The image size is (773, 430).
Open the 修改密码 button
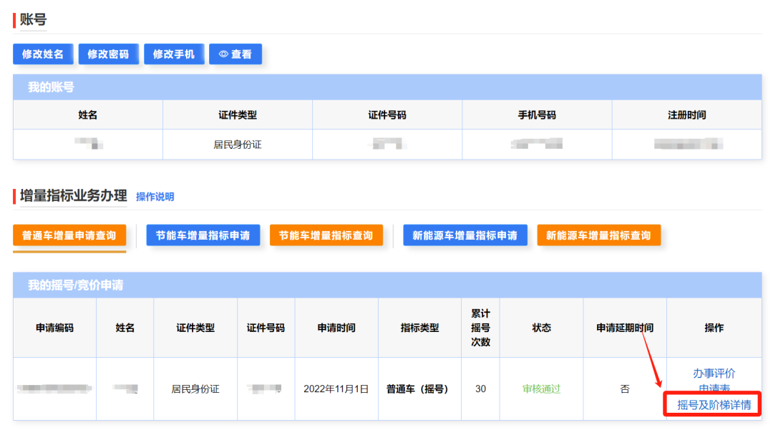(109, 54)
